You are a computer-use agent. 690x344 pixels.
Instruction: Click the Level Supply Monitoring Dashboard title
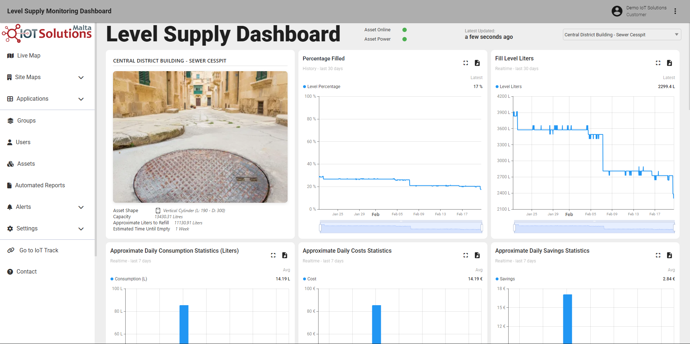[59, 11]
